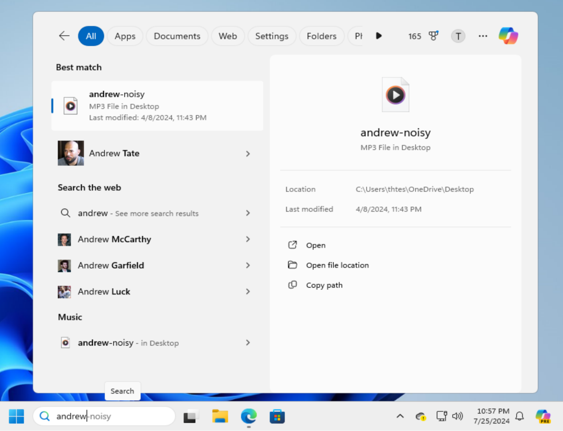Open the rewards trophy icon
This screenshot has height=431, width=563.
433,36
